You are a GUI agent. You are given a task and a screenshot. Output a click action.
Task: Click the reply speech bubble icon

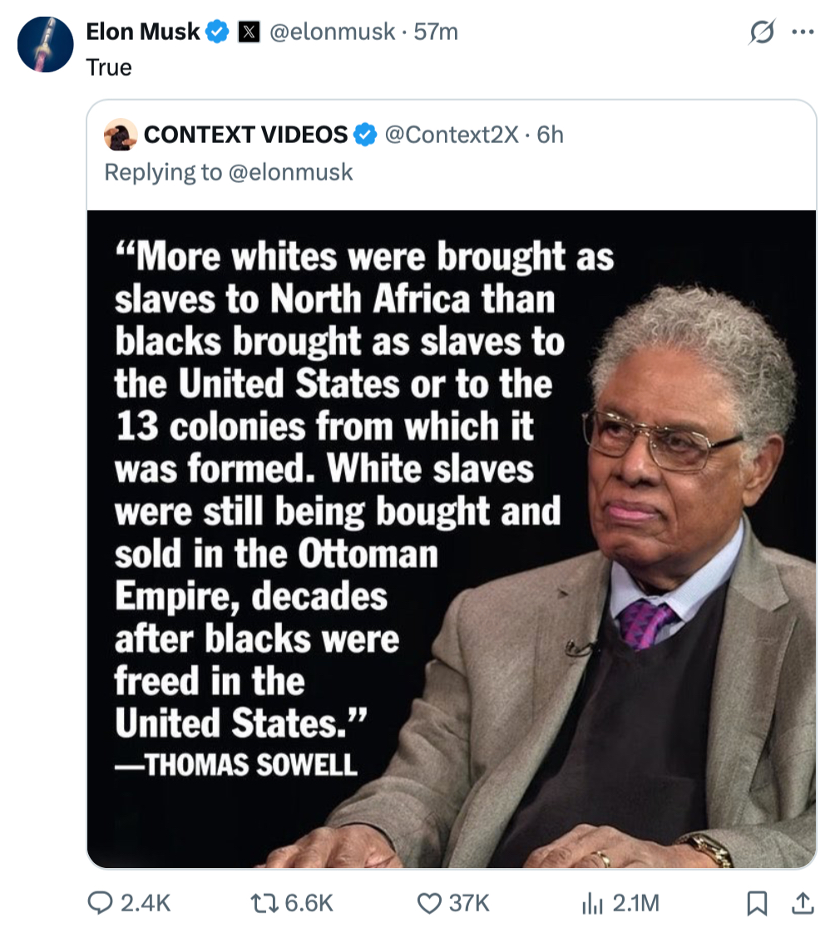pyautogui.click(x=100, y=902)
